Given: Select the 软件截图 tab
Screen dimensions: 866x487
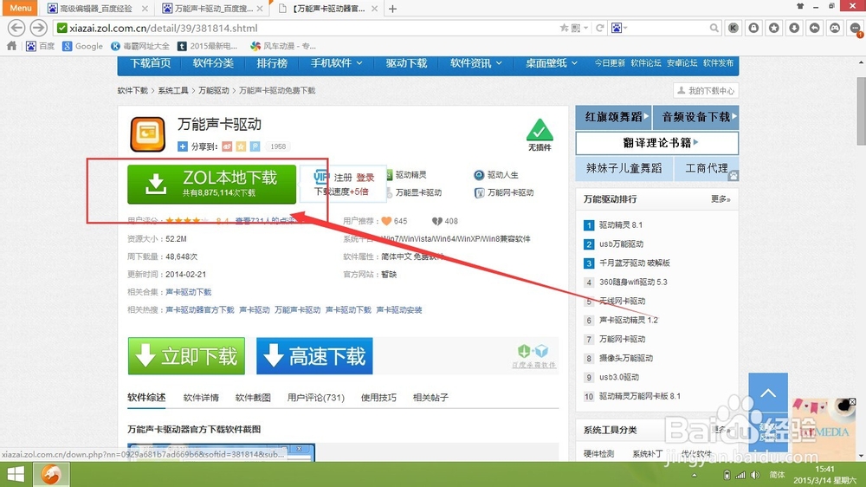Looking at the screenshot, I should pos(253,398).
